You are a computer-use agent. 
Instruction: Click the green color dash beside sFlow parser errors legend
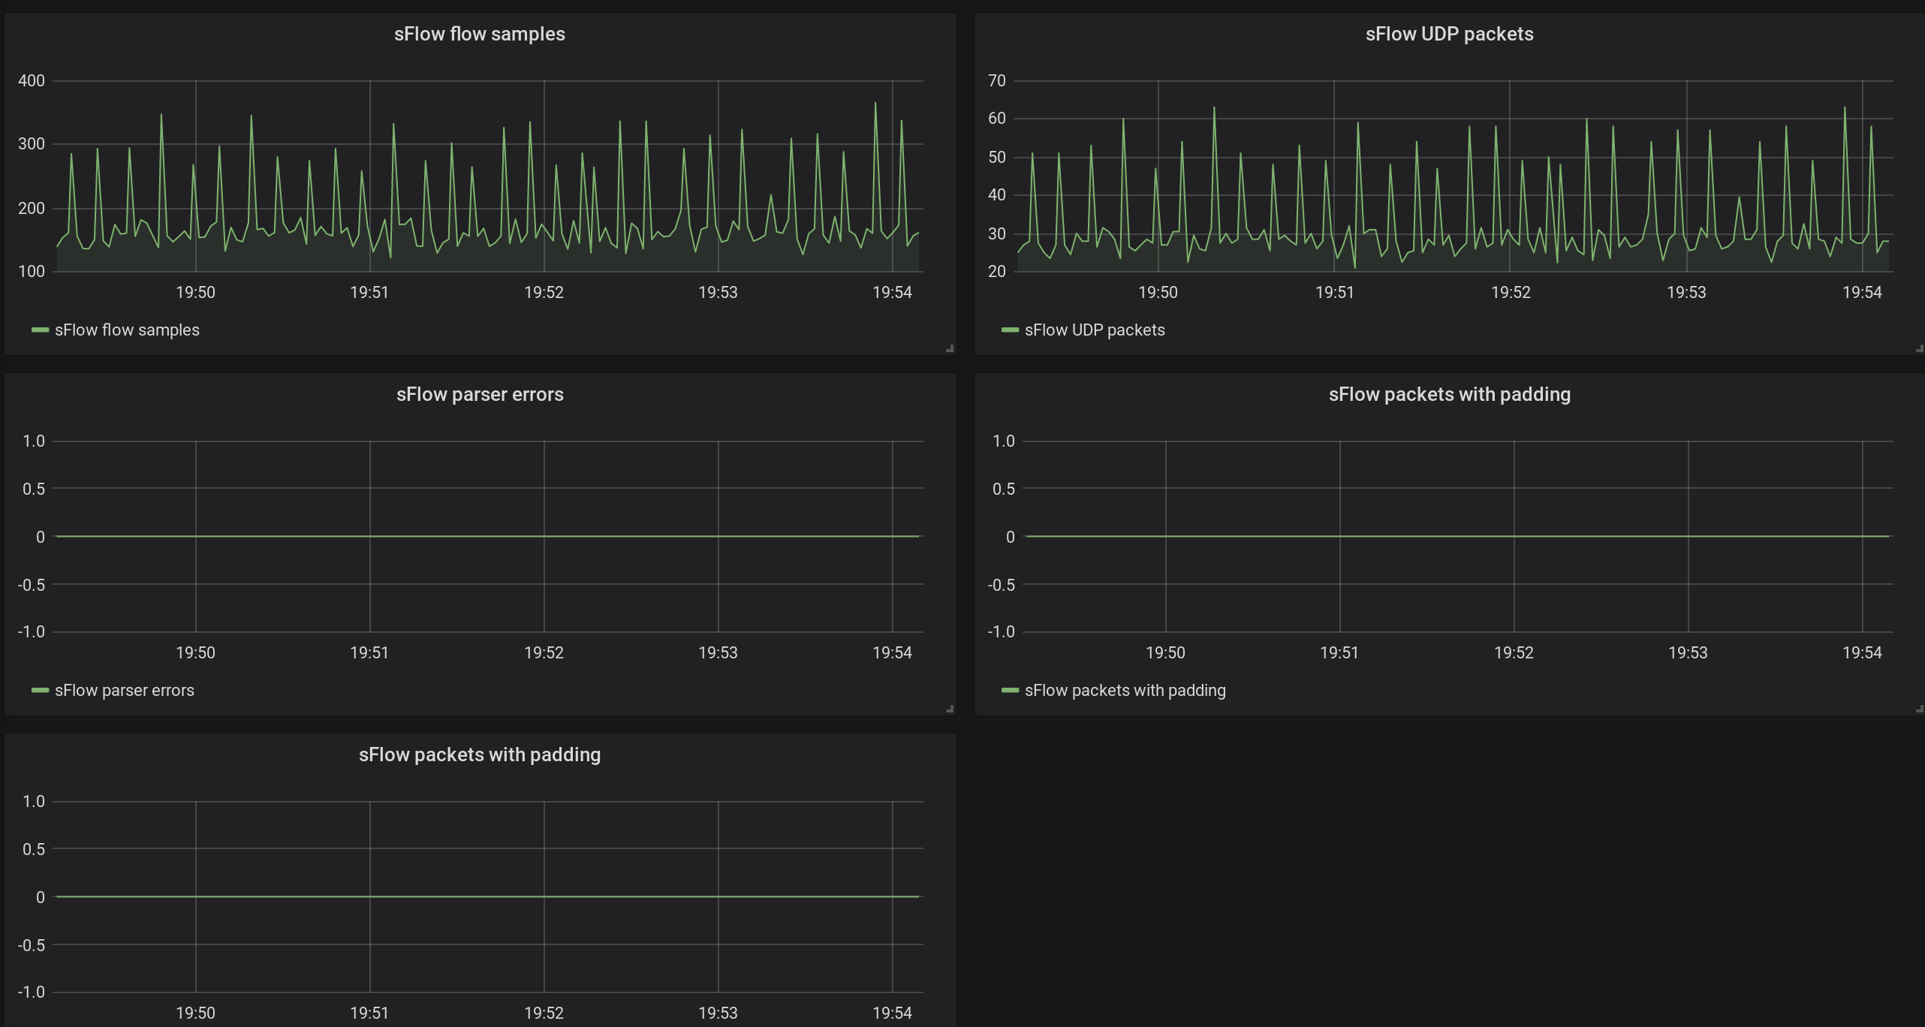[x=40, y=691]
